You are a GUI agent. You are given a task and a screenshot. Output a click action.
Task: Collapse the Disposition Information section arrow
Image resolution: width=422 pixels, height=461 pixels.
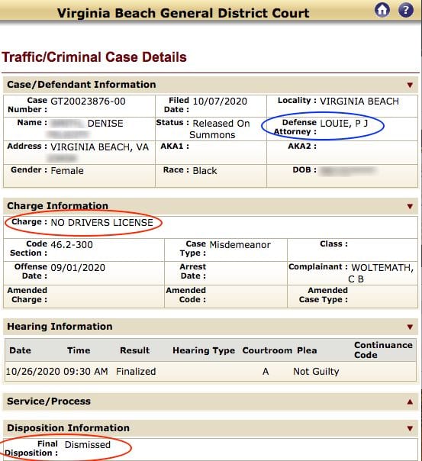pyautogui.click(x=410, y=428)
